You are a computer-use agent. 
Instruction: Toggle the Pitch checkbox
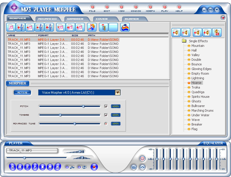click(x=106, y=106)
